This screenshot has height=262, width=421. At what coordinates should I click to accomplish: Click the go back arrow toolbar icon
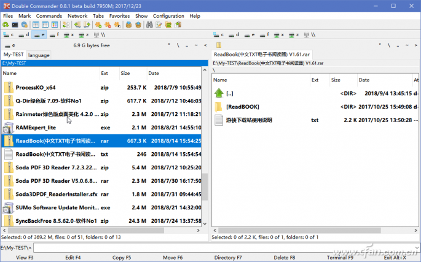pos(77,25)
